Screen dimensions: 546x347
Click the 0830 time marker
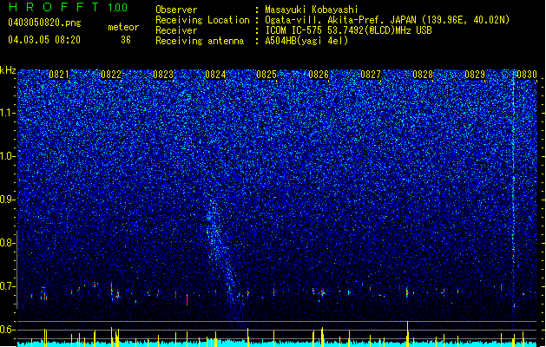[x=527, y=75]
